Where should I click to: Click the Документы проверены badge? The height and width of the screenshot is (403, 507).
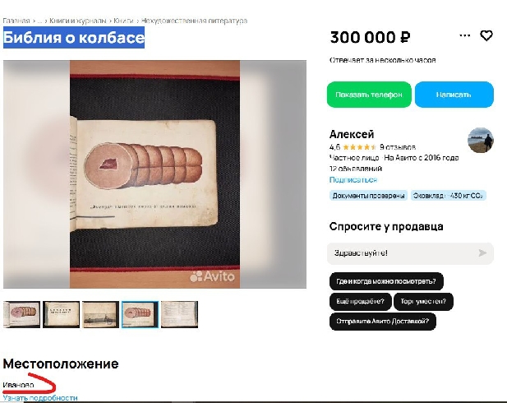point(368,196)
